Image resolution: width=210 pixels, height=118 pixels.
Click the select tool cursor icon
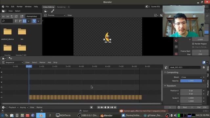coord(10,58)
